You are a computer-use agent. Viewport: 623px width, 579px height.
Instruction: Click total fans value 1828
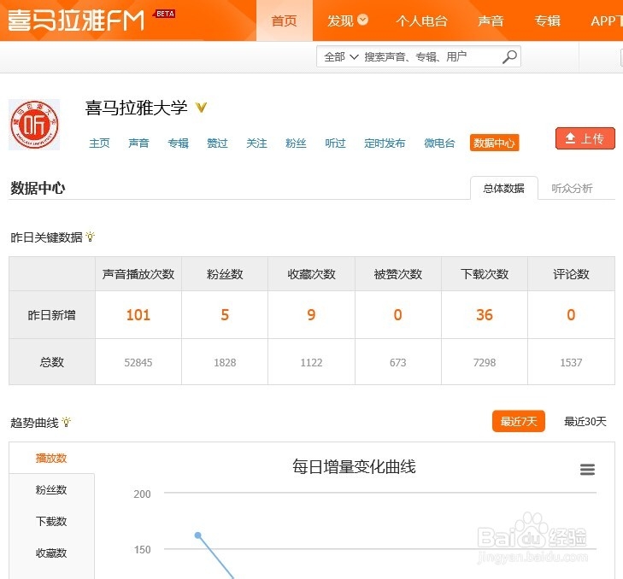(225, 362)
